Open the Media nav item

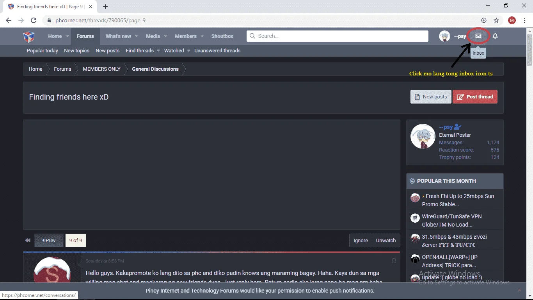(153, 36)
